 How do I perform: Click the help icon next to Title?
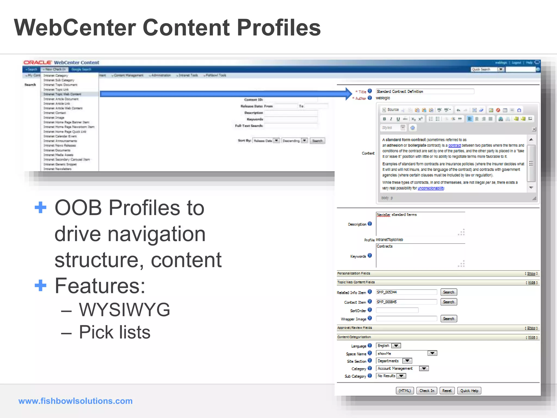370,91
